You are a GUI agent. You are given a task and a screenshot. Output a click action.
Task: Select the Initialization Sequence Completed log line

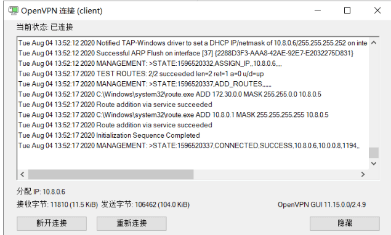pos(109,135)
